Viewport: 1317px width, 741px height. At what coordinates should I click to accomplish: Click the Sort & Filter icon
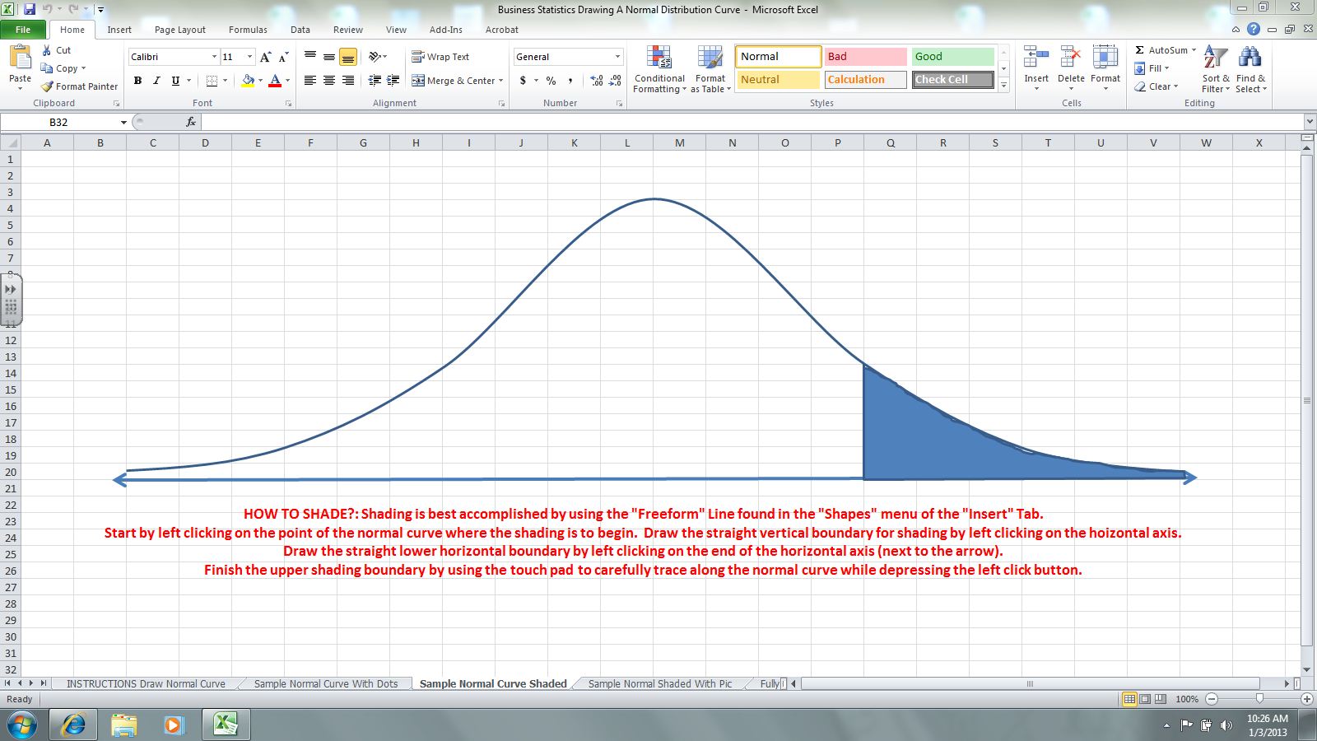click(1215, 58)
